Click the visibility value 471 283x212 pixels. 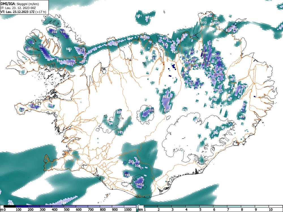pos(213,79)
